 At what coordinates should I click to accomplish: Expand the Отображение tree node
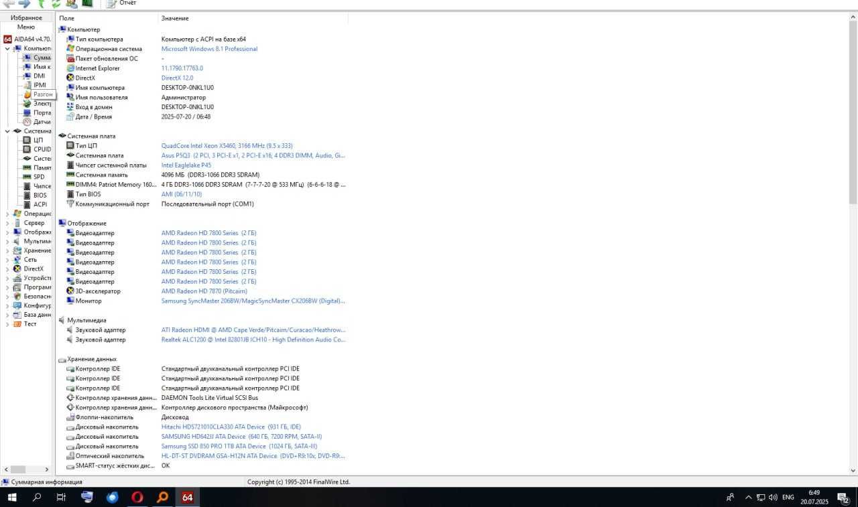tap(7, 232)
